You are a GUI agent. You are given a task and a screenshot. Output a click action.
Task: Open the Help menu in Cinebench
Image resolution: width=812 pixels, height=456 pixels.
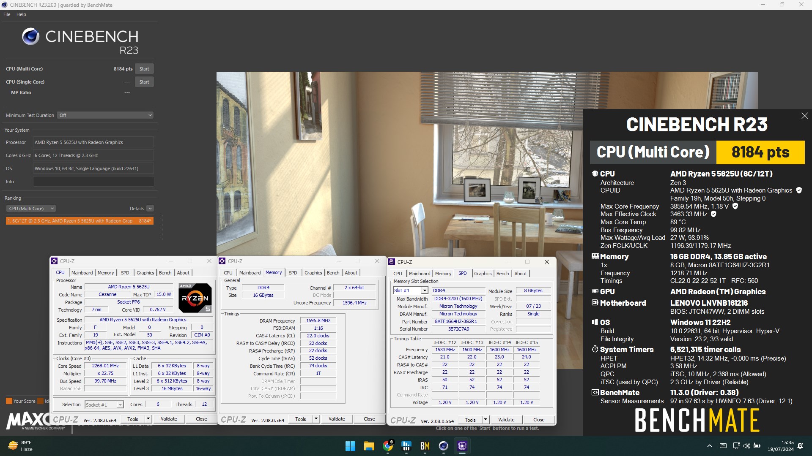coord(21,14)
